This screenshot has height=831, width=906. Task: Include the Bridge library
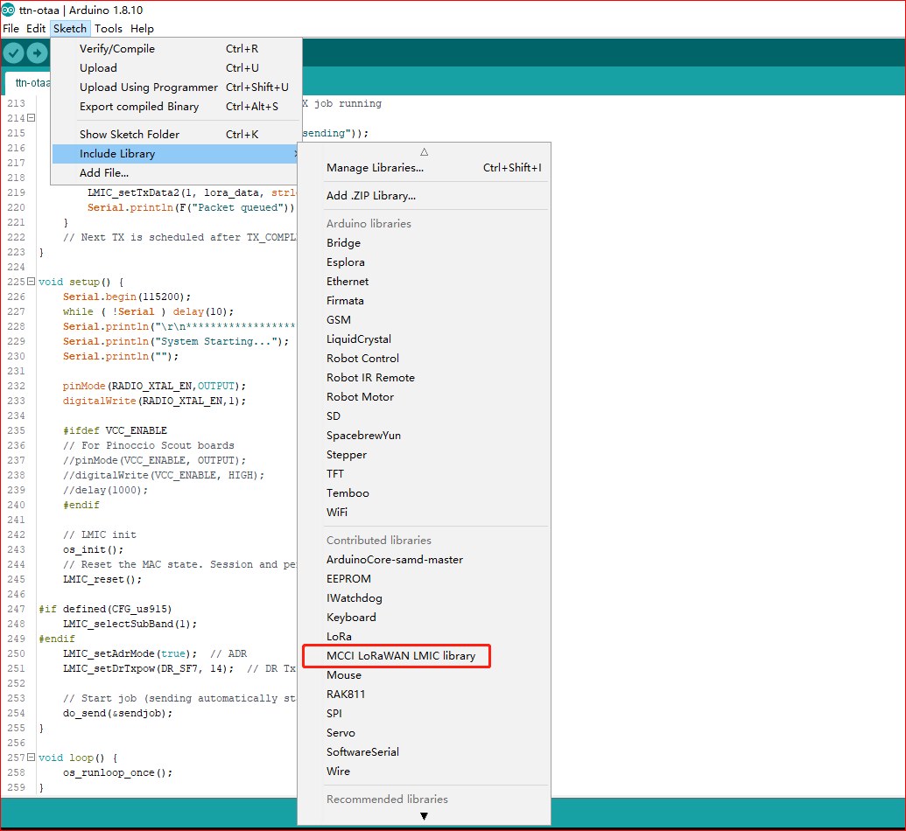click(424, 242)
